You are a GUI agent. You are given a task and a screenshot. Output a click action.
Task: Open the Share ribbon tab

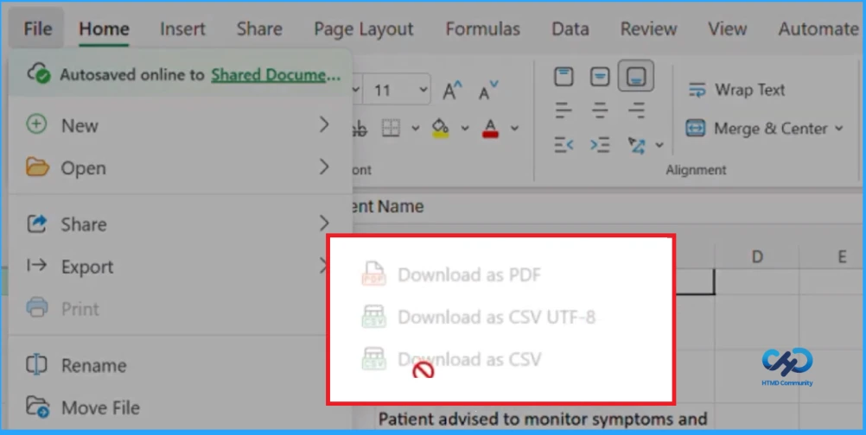tap(259, 28)
